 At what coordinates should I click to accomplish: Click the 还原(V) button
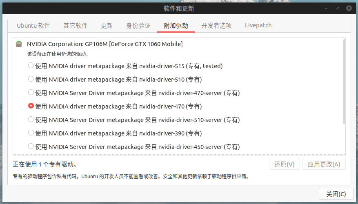[284, 164]
